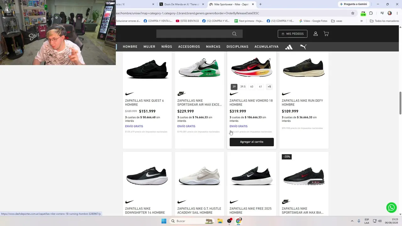Open the 'casas' bookmarks folder
This screenshot has height=226, width=402.
(x=337, y=21)
